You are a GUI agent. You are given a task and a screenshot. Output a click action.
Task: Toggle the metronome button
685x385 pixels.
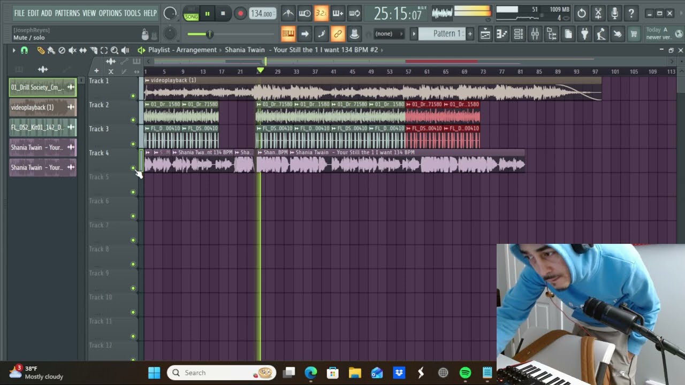(288, 13)
